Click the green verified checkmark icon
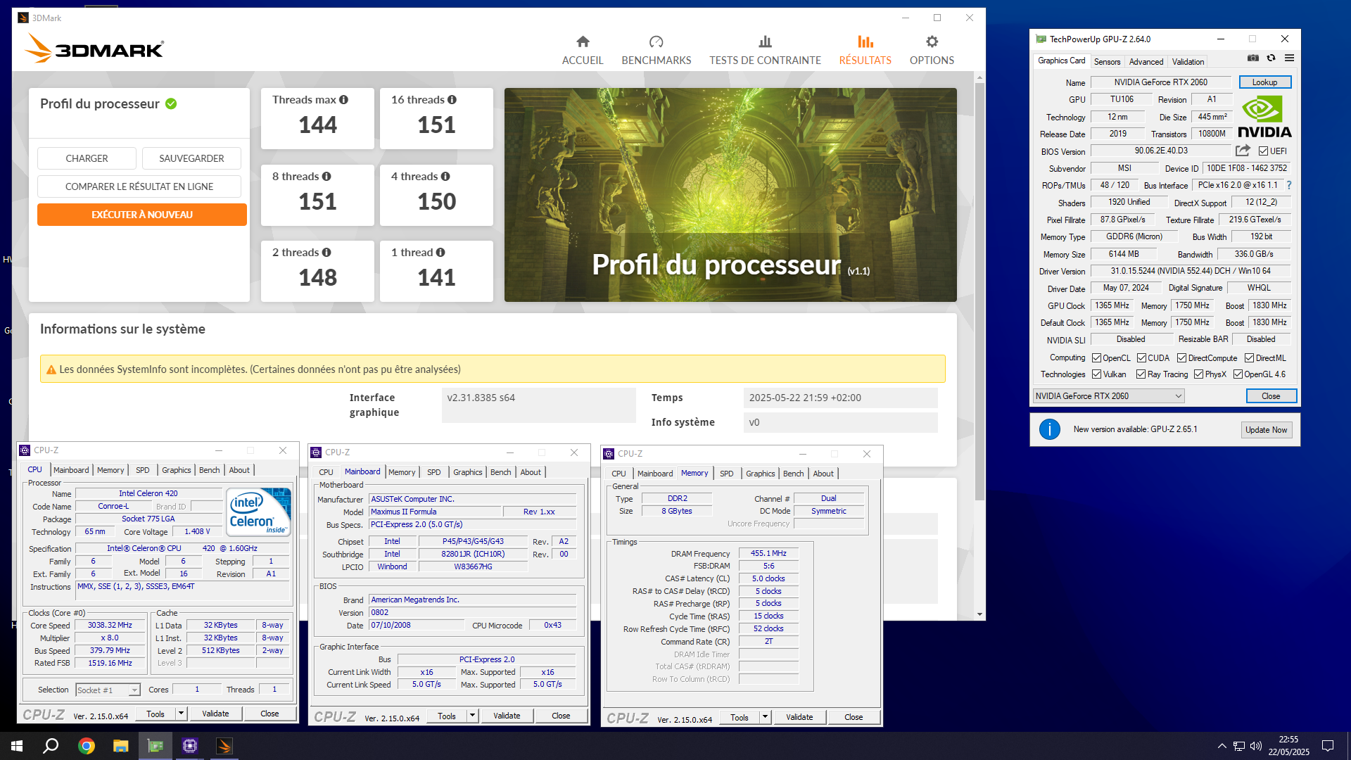The height and width of the screenshot is (760, 1351). coord(171,104)
